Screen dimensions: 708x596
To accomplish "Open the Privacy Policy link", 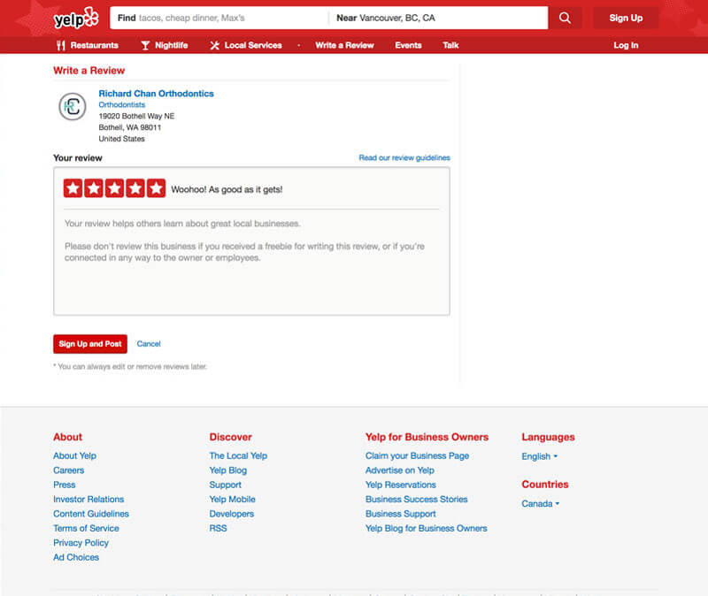I will [x=81, y=543].
